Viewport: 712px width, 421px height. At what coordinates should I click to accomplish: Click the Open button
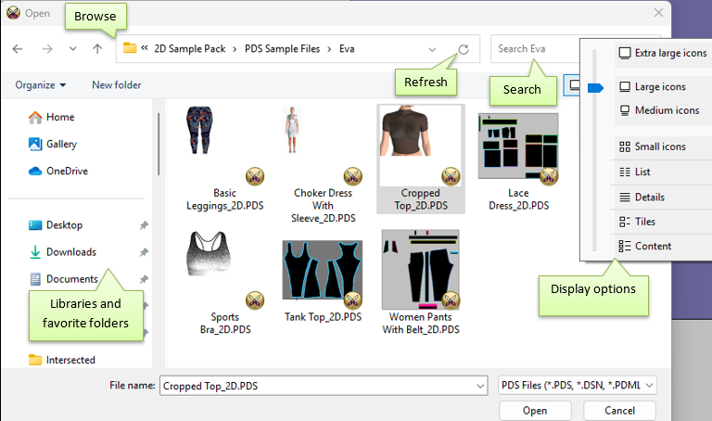[x=534, y=411]
